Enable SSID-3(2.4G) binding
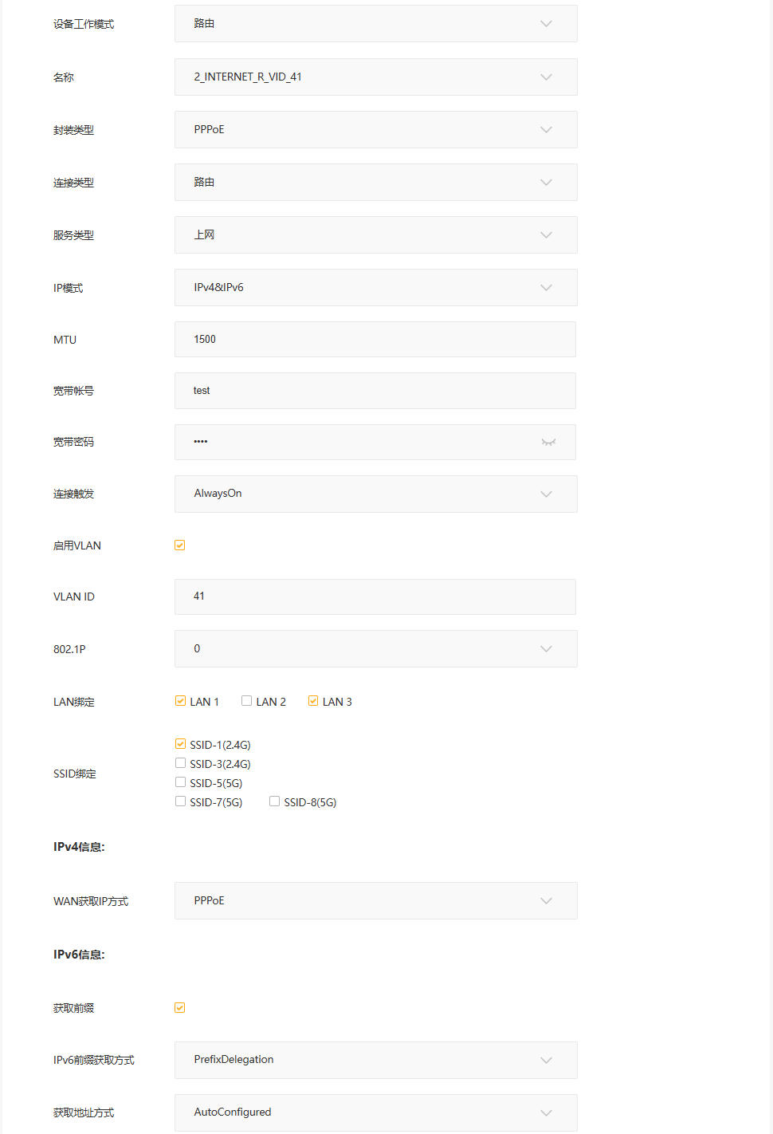The width and height of the screenshot is (773, 1134). click(180, 763)
